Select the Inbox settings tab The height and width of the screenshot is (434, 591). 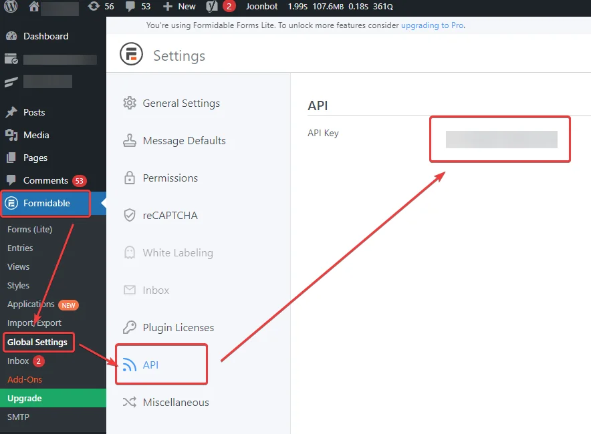156,290
